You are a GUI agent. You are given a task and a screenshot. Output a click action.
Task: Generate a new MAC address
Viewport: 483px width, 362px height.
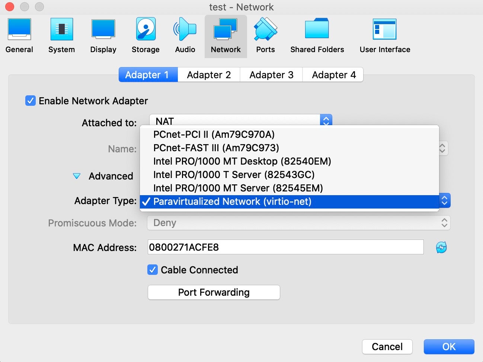[441, 247]
